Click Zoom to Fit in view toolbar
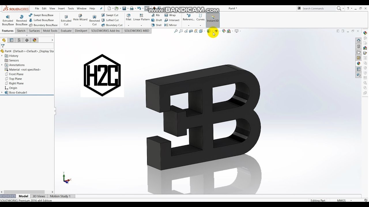Image resolution: width=369 pixels, height=207 pixels. (x=176, y=31)
